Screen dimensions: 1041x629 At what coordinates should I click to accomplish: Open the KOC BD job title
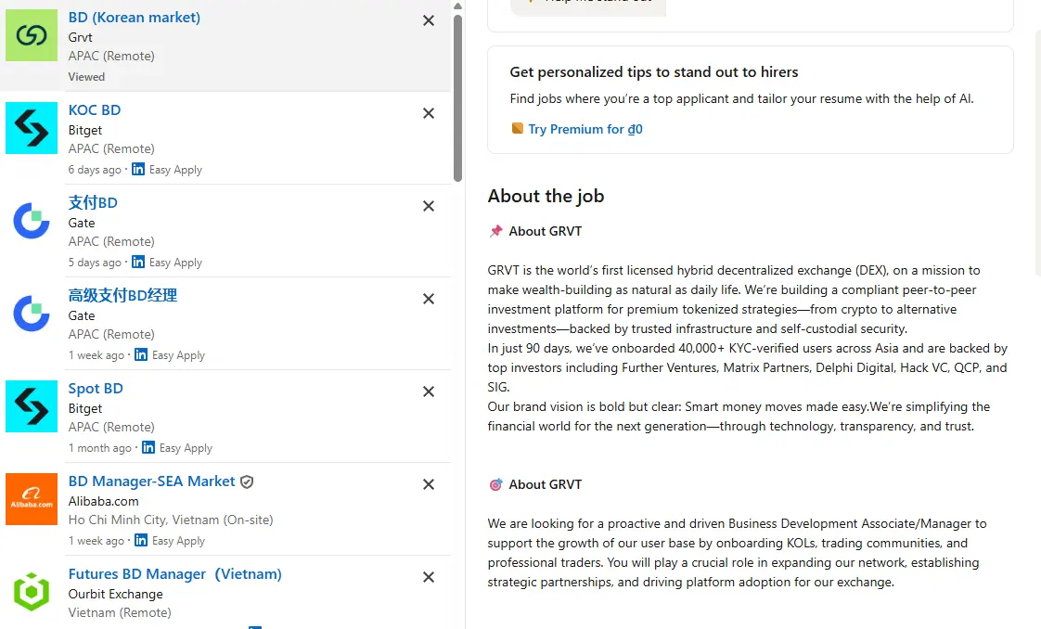(x=95, y=110)
